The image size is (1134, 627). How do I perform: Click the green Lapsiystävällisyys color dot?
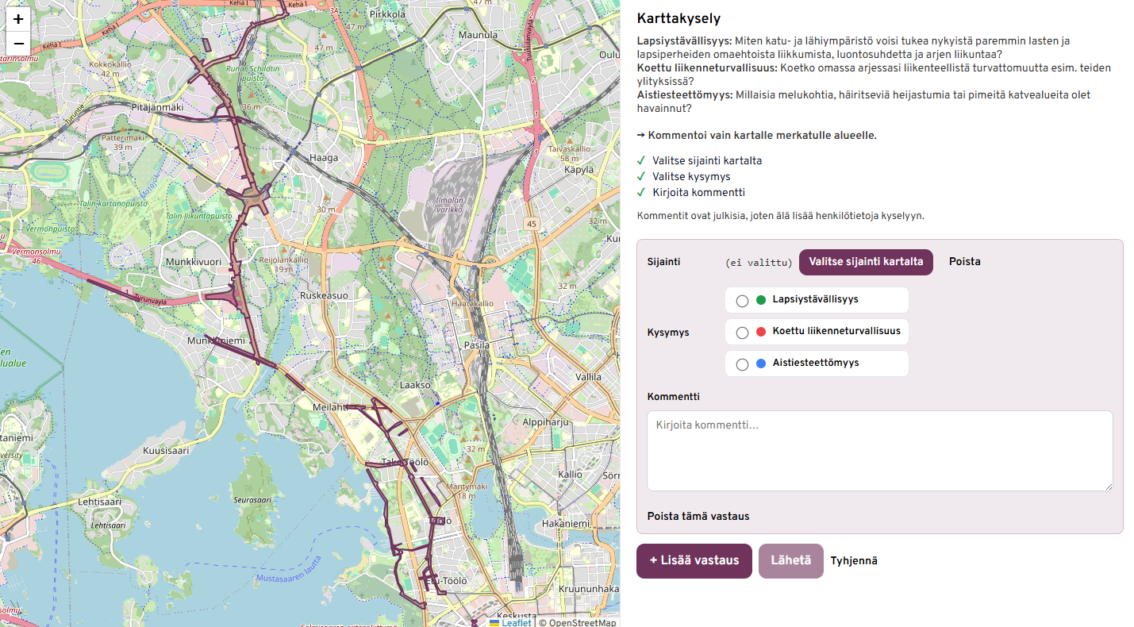pyautogui.click(x=761, y=300)
